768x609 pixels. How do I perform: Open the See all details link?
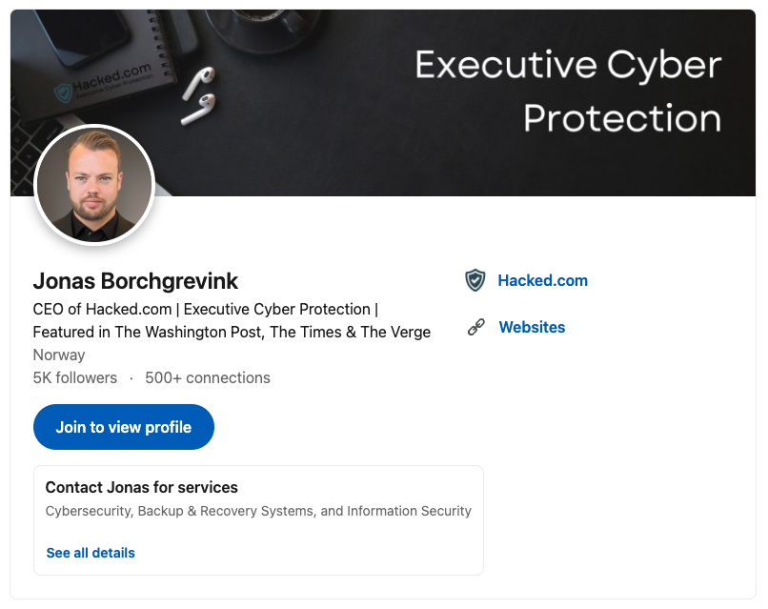pos(91,553)
